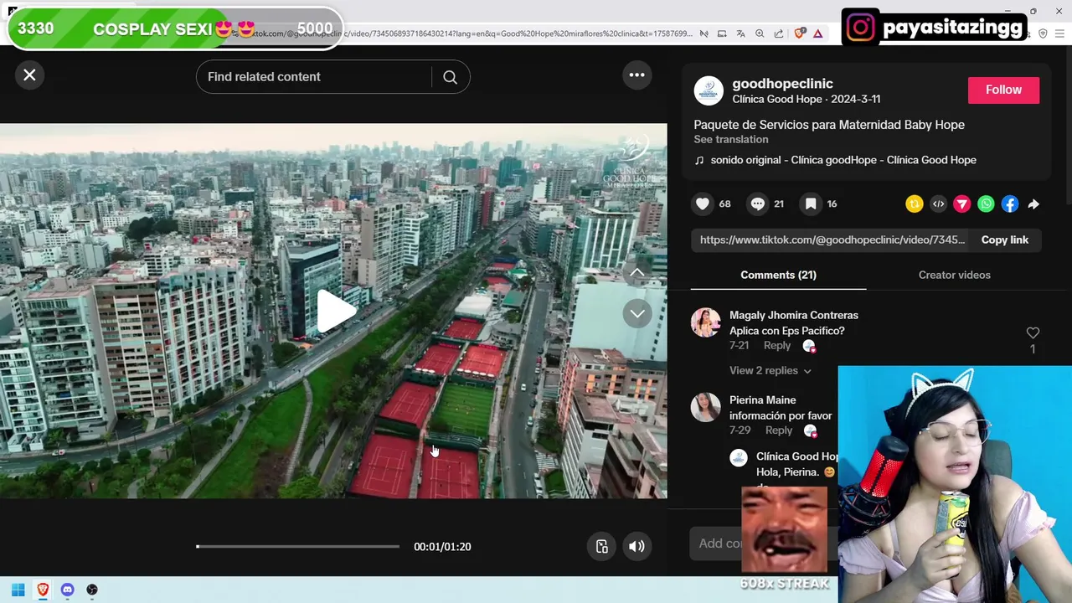The height and width of the screenshot is (603, 1072).
Task: Click the browser translate page icon
Action: point(740,33)
